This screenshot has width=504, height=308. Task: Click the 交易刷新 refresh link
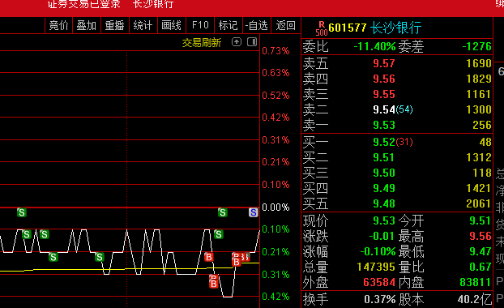202,43
